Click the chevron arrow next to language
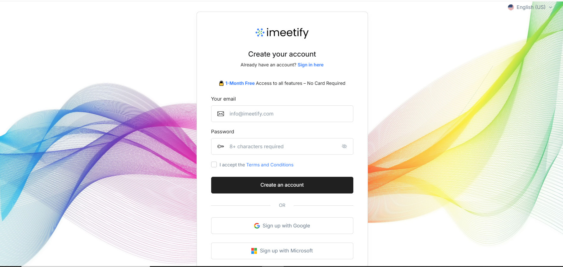 coord(551,7)
